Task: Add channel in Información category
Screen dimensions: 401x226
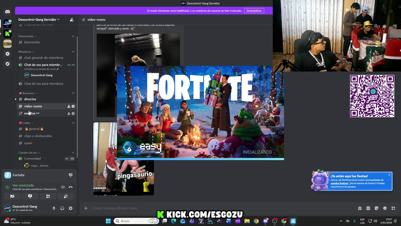Action: pos(73,36)
